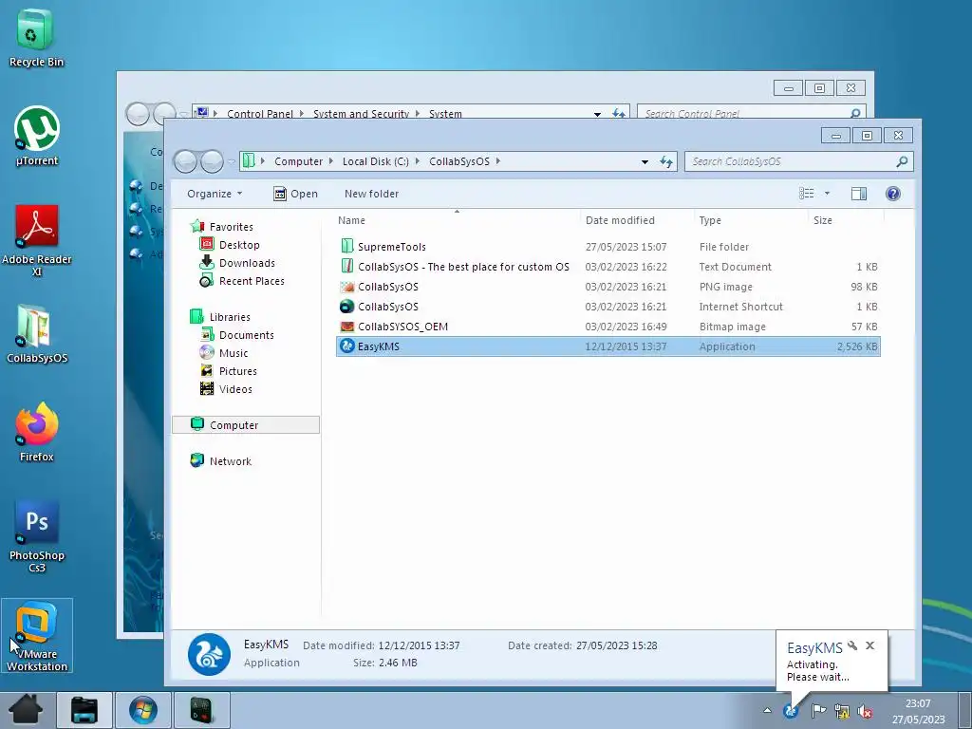The width and height of the screenshot is (972, 729).
Task: Click the taskbar clock showing 23:07
Action: click(918, 711)
